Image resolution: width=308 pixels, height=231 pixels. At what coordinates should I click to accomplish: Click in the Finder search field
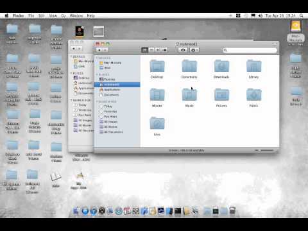pyautogui.click(x=250, y=50)
